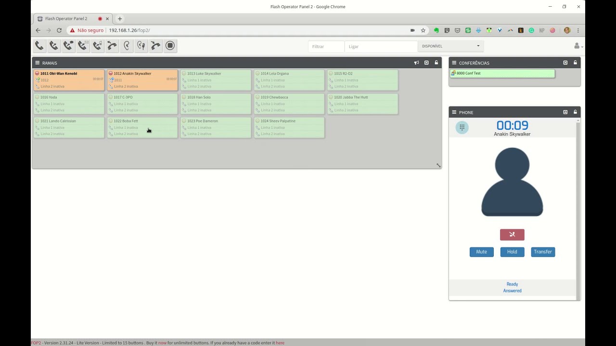This screenshot has height=346, width=616.
Task: Select extension 1019 Chewbacca
Action: [x=289, y=104]
